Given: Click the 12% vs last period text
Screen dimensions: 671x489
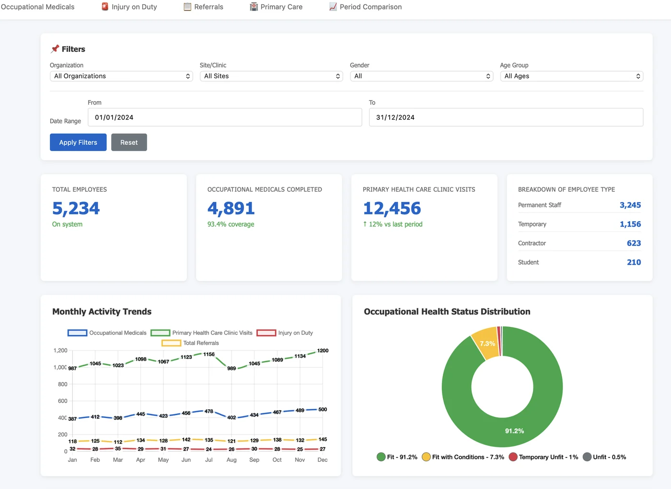Looking at the screenshot, I should [x=393, y=224].
